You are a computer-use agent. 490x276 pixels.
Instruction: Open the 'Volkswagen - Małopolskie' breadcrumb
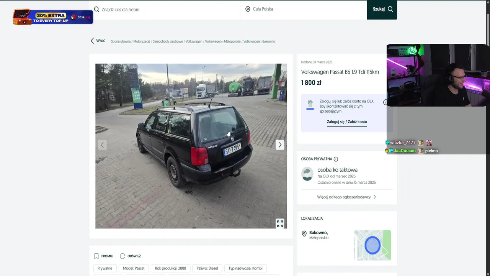(223, 41)
